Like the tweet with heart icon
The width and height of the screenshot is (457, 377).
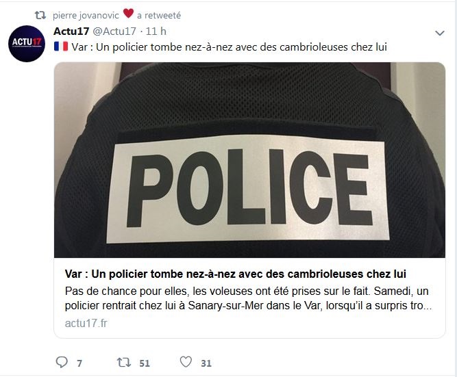coord(186,362)
